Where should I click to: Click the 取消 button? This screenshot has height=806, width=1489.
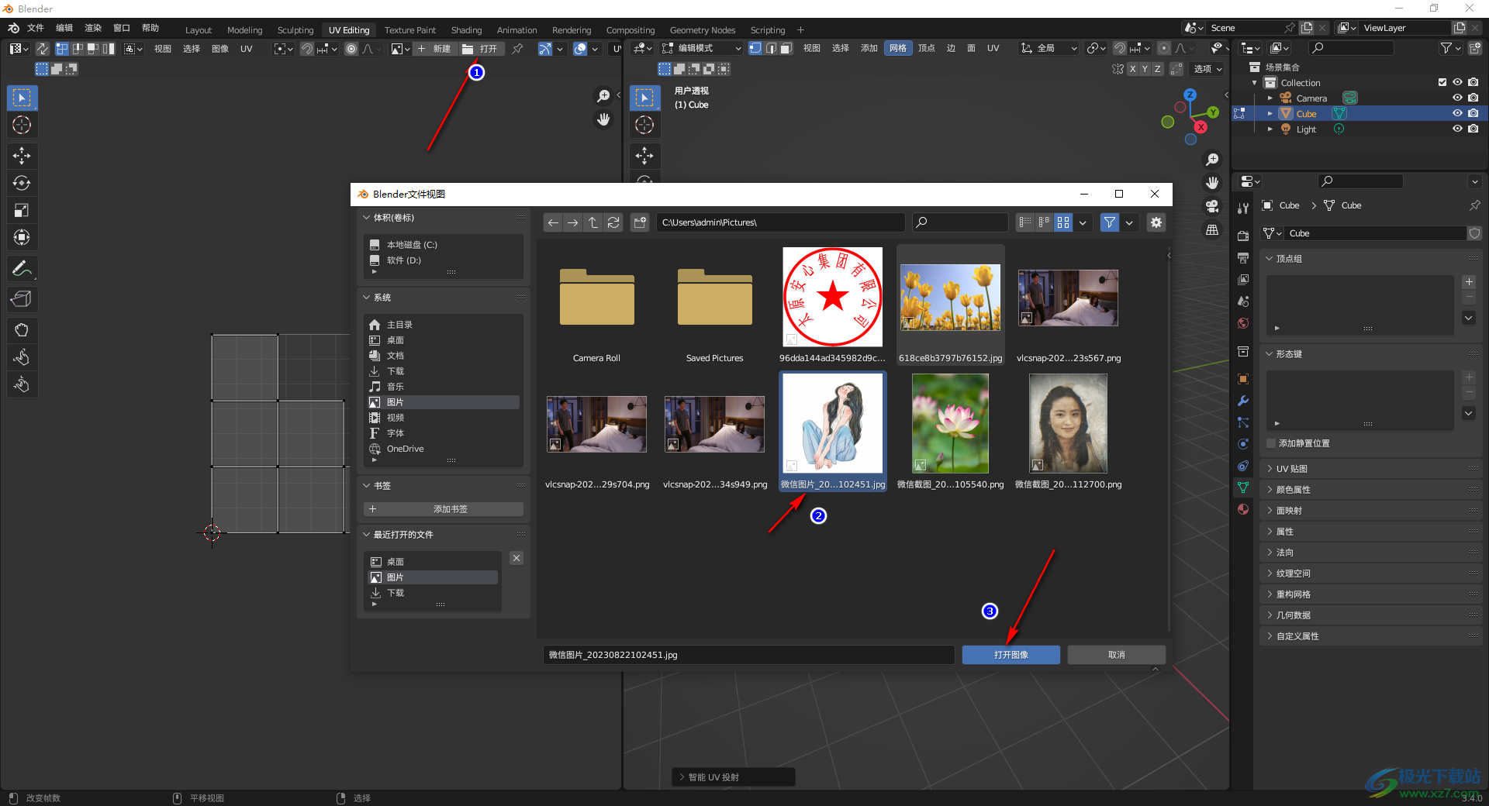pos(1116,655)
